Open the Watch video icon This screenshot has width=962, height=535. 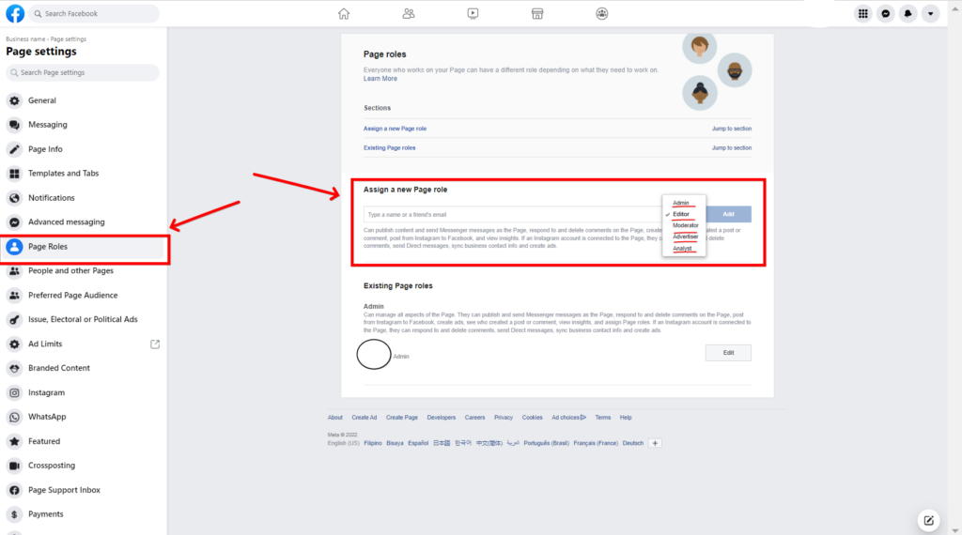point(473,13)
